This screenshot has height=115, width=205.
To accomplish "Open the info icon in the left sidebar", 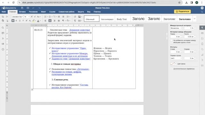I will click(x=3, y=49).
